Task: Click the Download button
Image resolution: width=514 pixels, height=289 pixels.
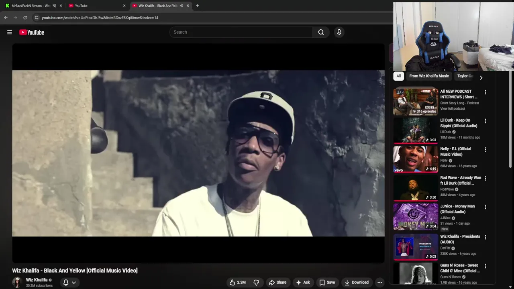Action: tap(357, 283)
